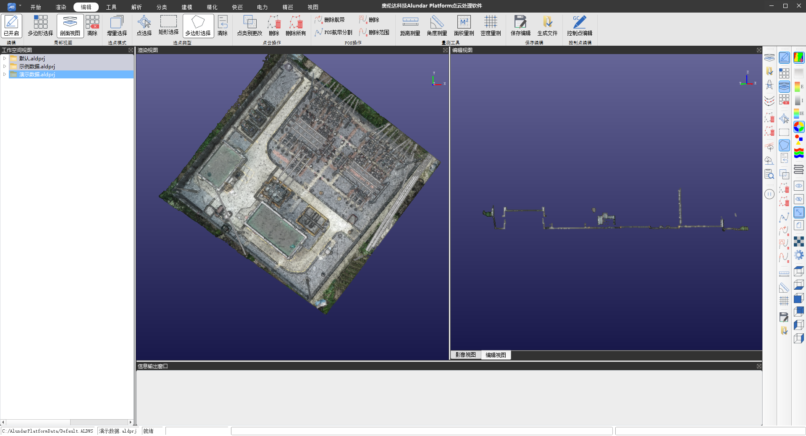
Task: Open the 电力 ribbon tab
Action: tap(263, 7)
